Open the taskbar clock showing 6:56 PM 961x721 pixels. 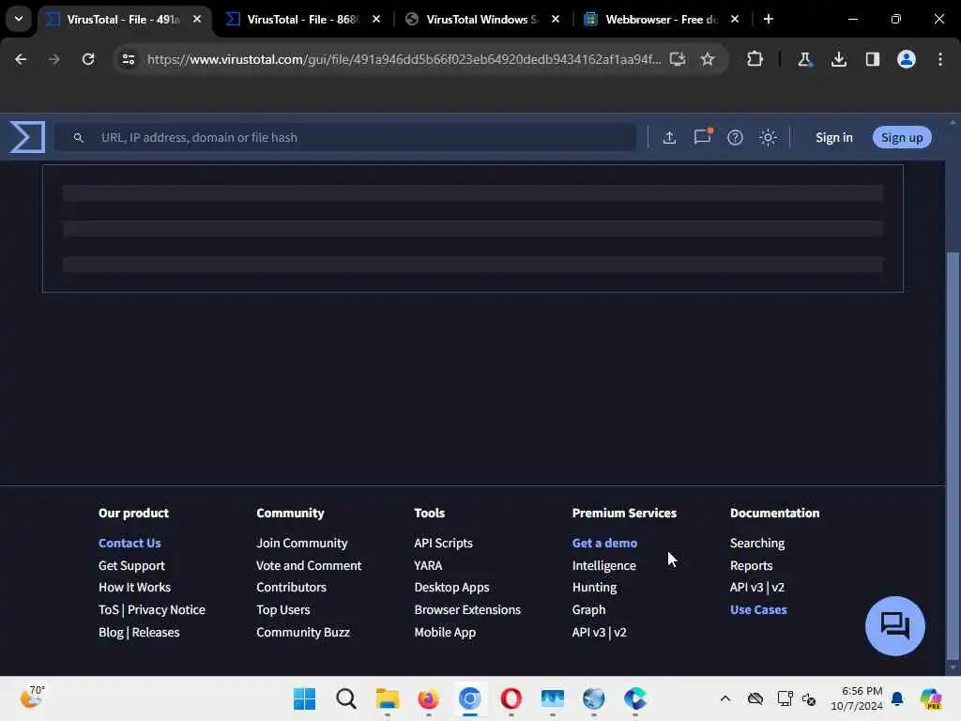856,698
